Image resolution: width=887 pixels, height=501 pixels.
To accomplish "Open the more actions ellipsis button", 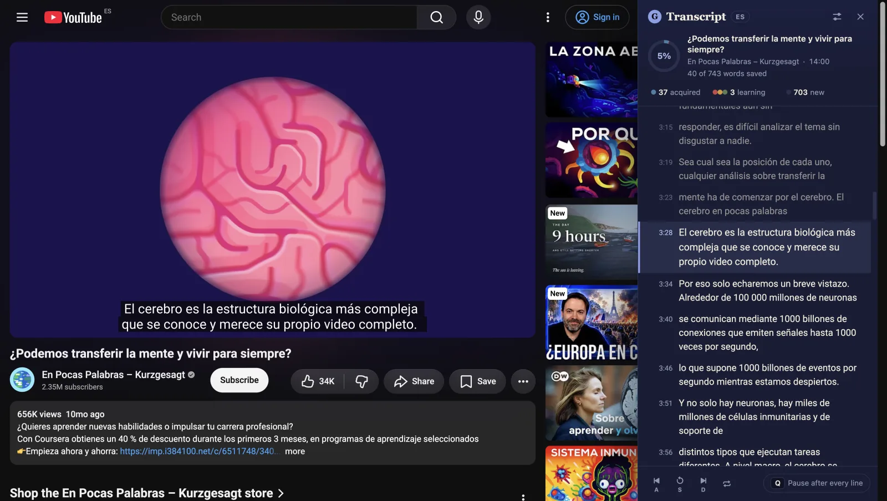I will pos(523,381).
